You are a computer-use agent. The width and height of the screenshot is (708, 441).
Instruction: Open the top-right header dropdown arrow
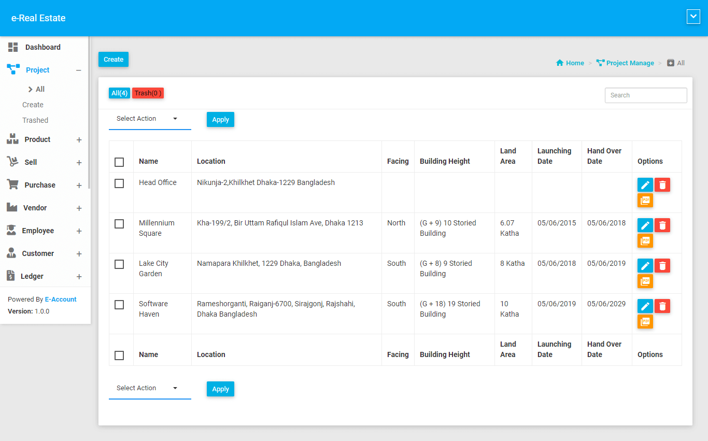coord(693,17)
